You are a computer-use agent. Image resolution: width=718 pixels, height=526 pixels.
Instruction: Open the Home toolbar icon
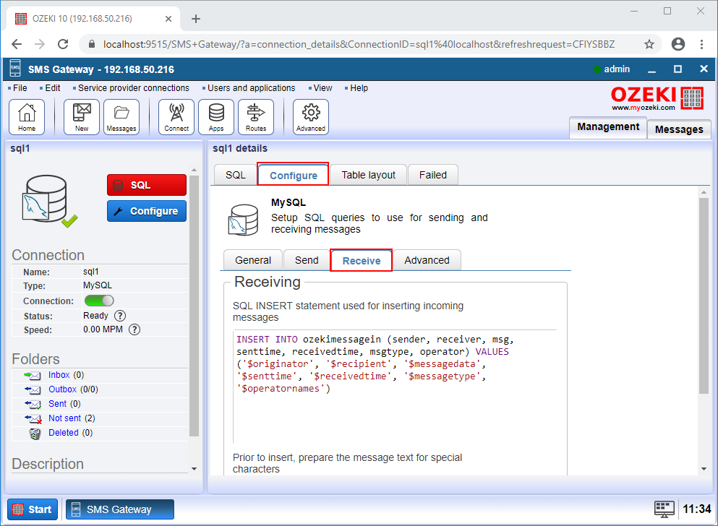point(27,116)
